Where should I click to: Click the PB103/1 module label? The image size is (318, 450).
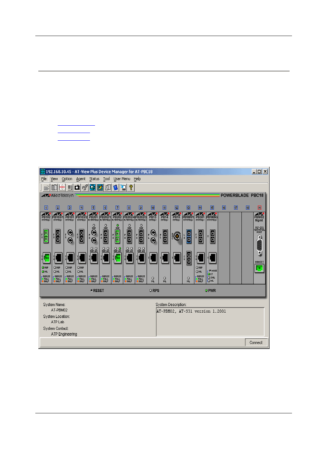point(58,217)
